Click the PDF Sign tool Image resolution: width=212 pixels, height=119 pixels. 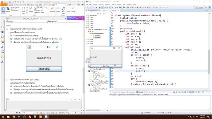point(63,11)
